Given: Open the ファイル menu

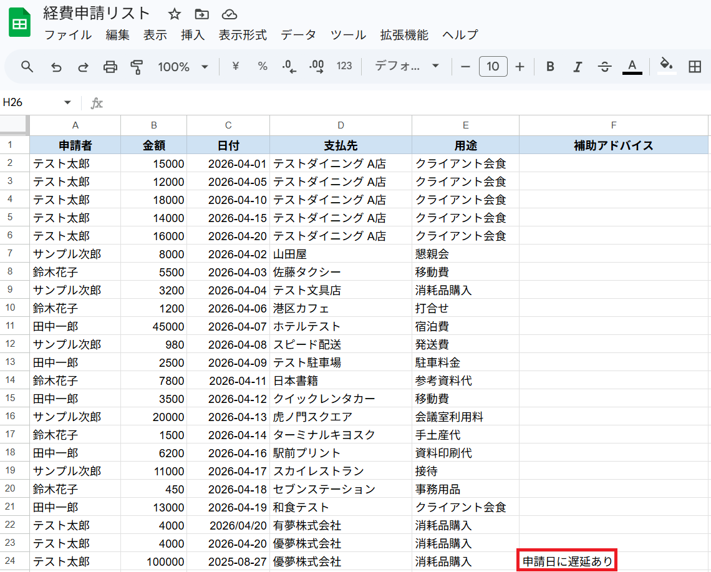Looking at the screenshot, I should [67, 35].
